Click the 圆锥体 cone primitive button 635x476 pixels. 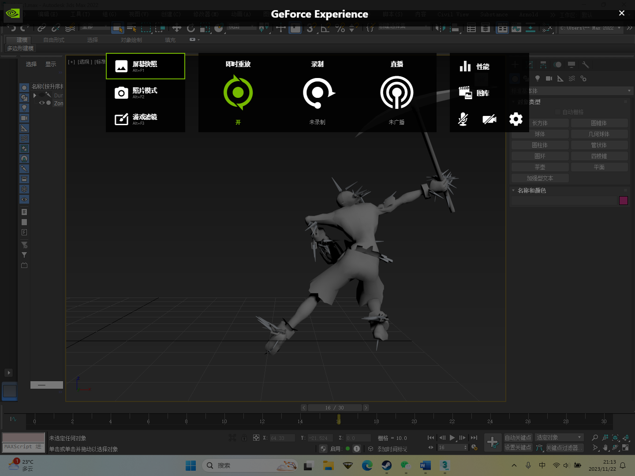click(599, 123)
